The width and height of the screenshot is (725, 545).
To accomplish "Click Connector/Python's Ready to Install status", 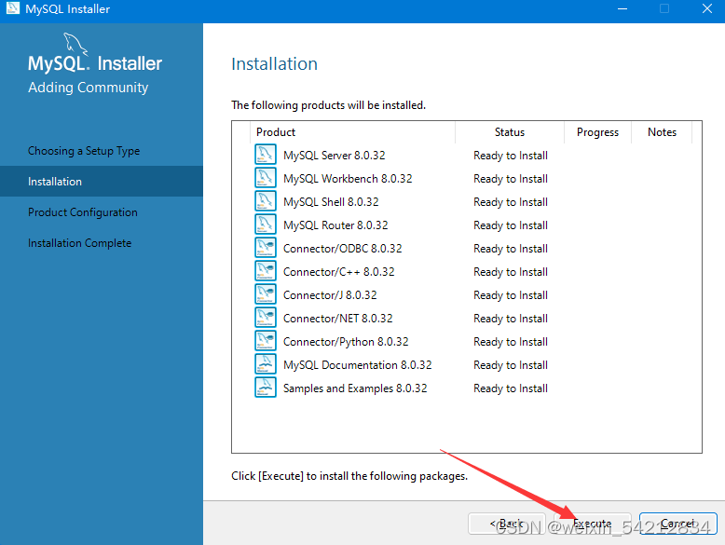I will tap(511, 342).
